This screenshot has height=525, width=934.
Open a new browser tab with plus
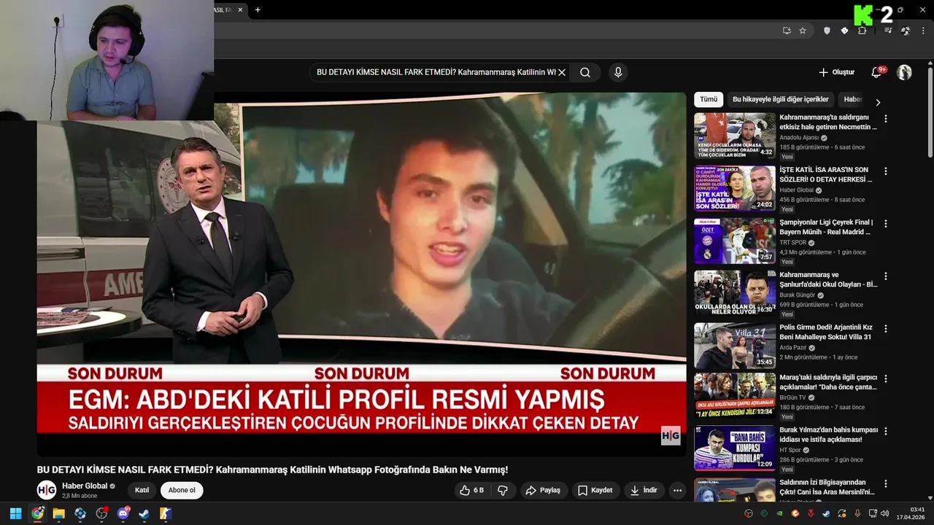pos(258,9)
